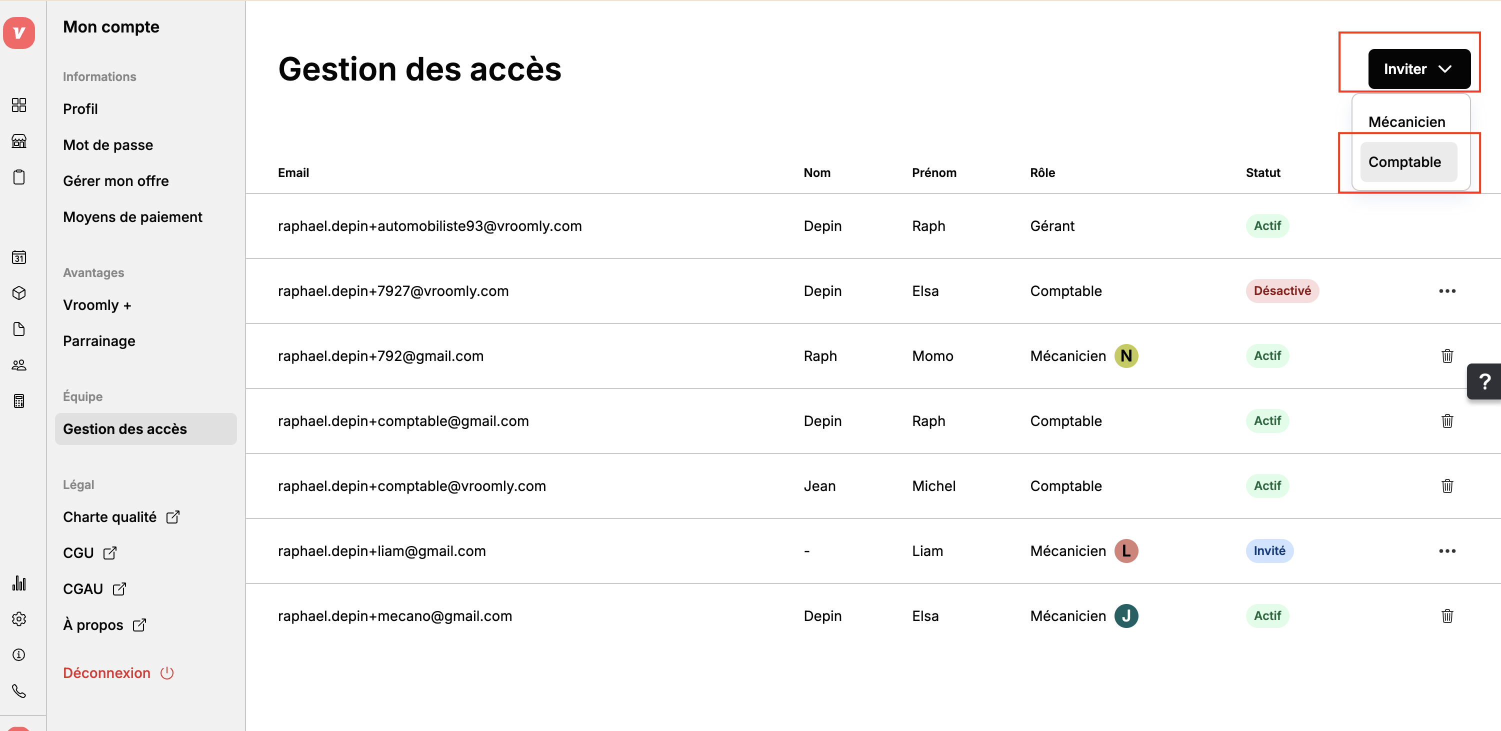Open options menu for Désactivé Elsa row
The image size is (1501, 731).
pos(1447,290)
